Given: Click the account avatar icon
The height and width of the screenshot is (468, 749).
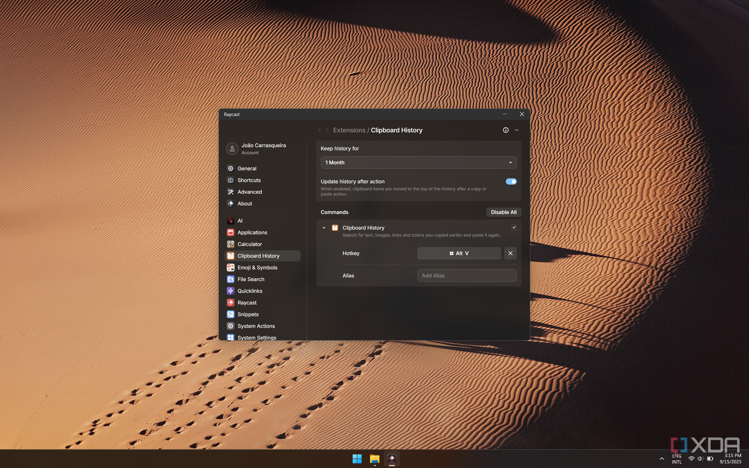Looking at the screenshot, I should pos(232,148).
